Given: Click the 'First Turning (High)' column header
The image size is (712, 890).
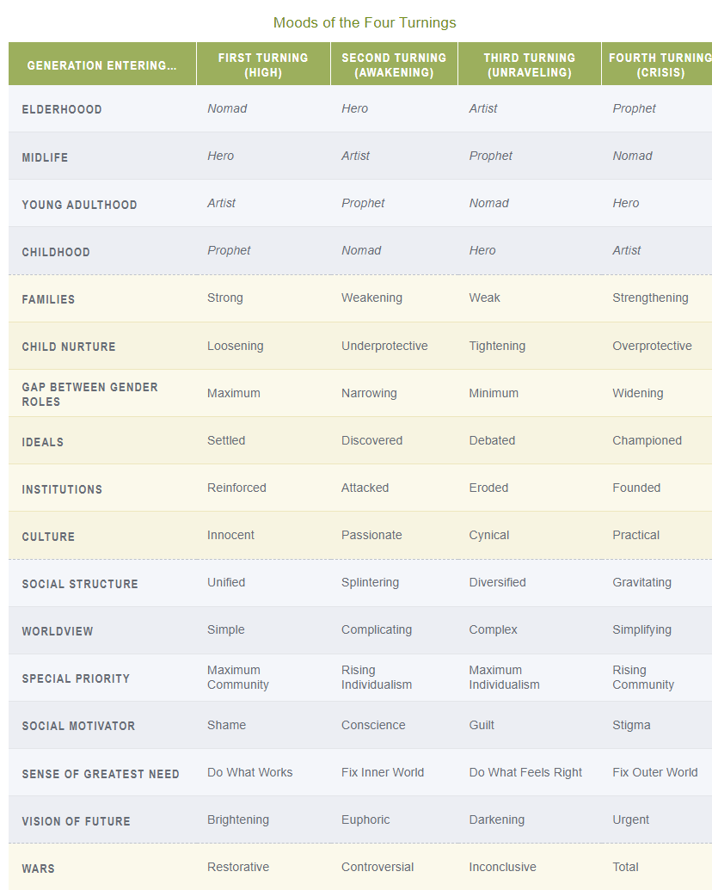Looking at the screenshot, I should click(263, 65).
